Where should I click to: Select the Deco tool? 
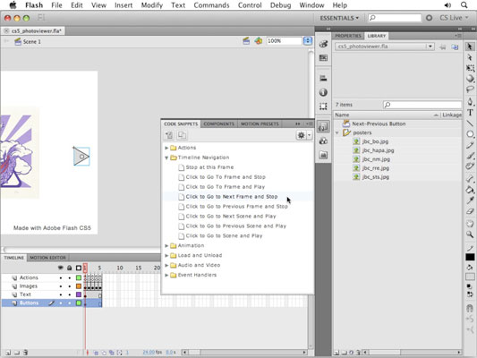coord(470,166)
